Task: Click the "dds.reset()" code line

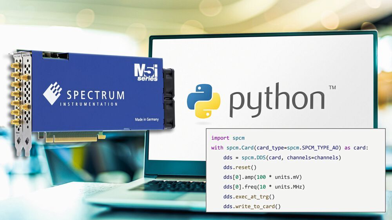Action: point(240,167)
